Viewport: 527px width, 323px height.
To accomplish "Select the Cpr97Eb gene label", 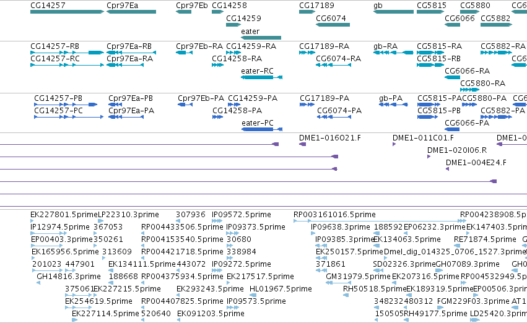I will [192, 6].
